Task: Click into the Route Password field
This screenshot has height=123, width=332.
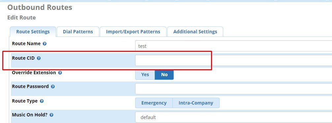Action: (x=233, y=89)
